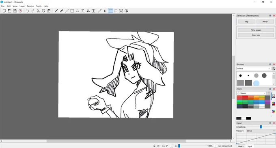The width and height of the screenshot is (276, 148).
Task: Choose the small dot brush preset
Action: [248, 75]
